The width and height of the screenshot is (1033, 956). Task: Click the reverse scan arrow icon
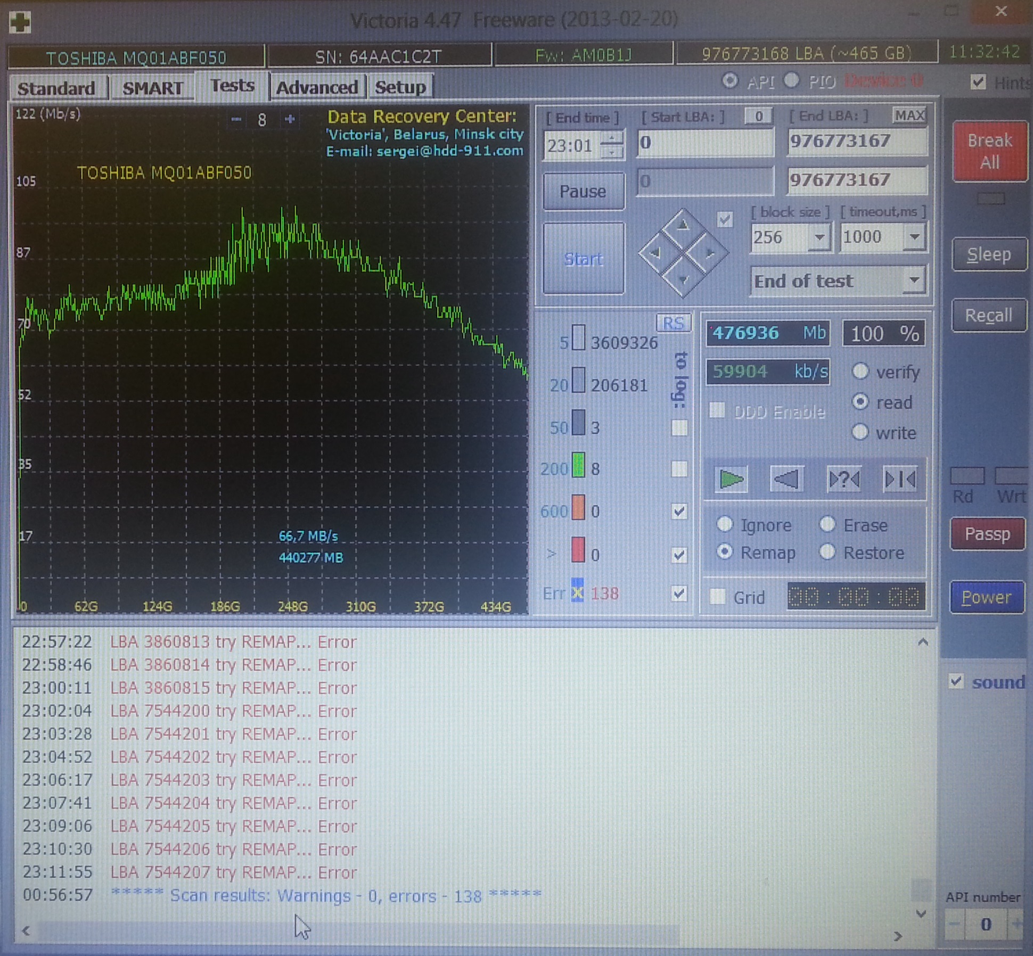click(x=786, y=479)
